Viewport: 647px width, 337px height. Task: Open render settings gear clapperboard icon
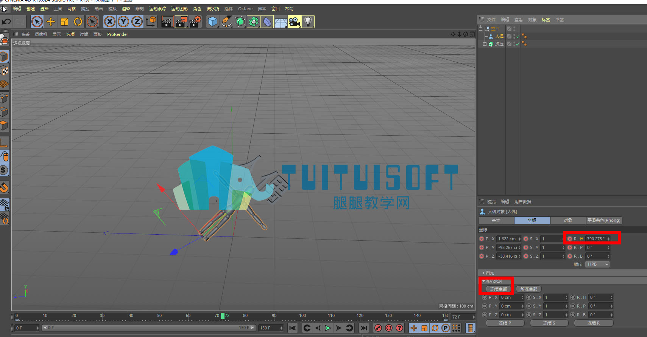pyautogui.click(x=195, y=22)
